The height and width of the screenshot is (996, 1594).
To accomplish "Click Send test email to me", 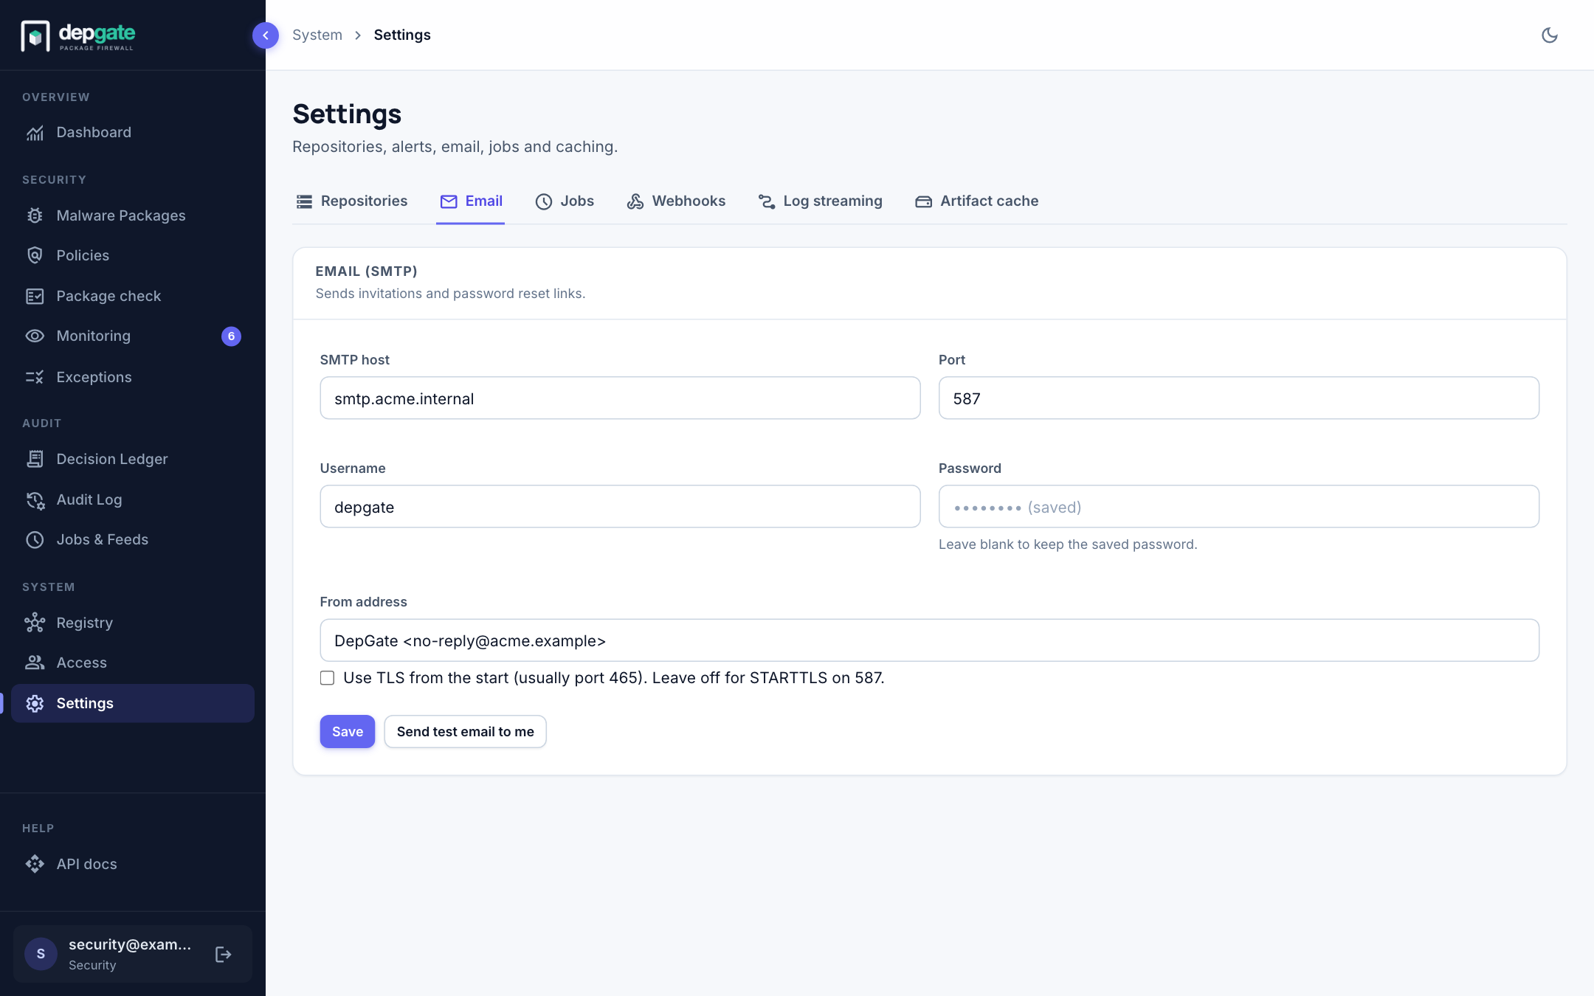I will (x=466, y=732).
